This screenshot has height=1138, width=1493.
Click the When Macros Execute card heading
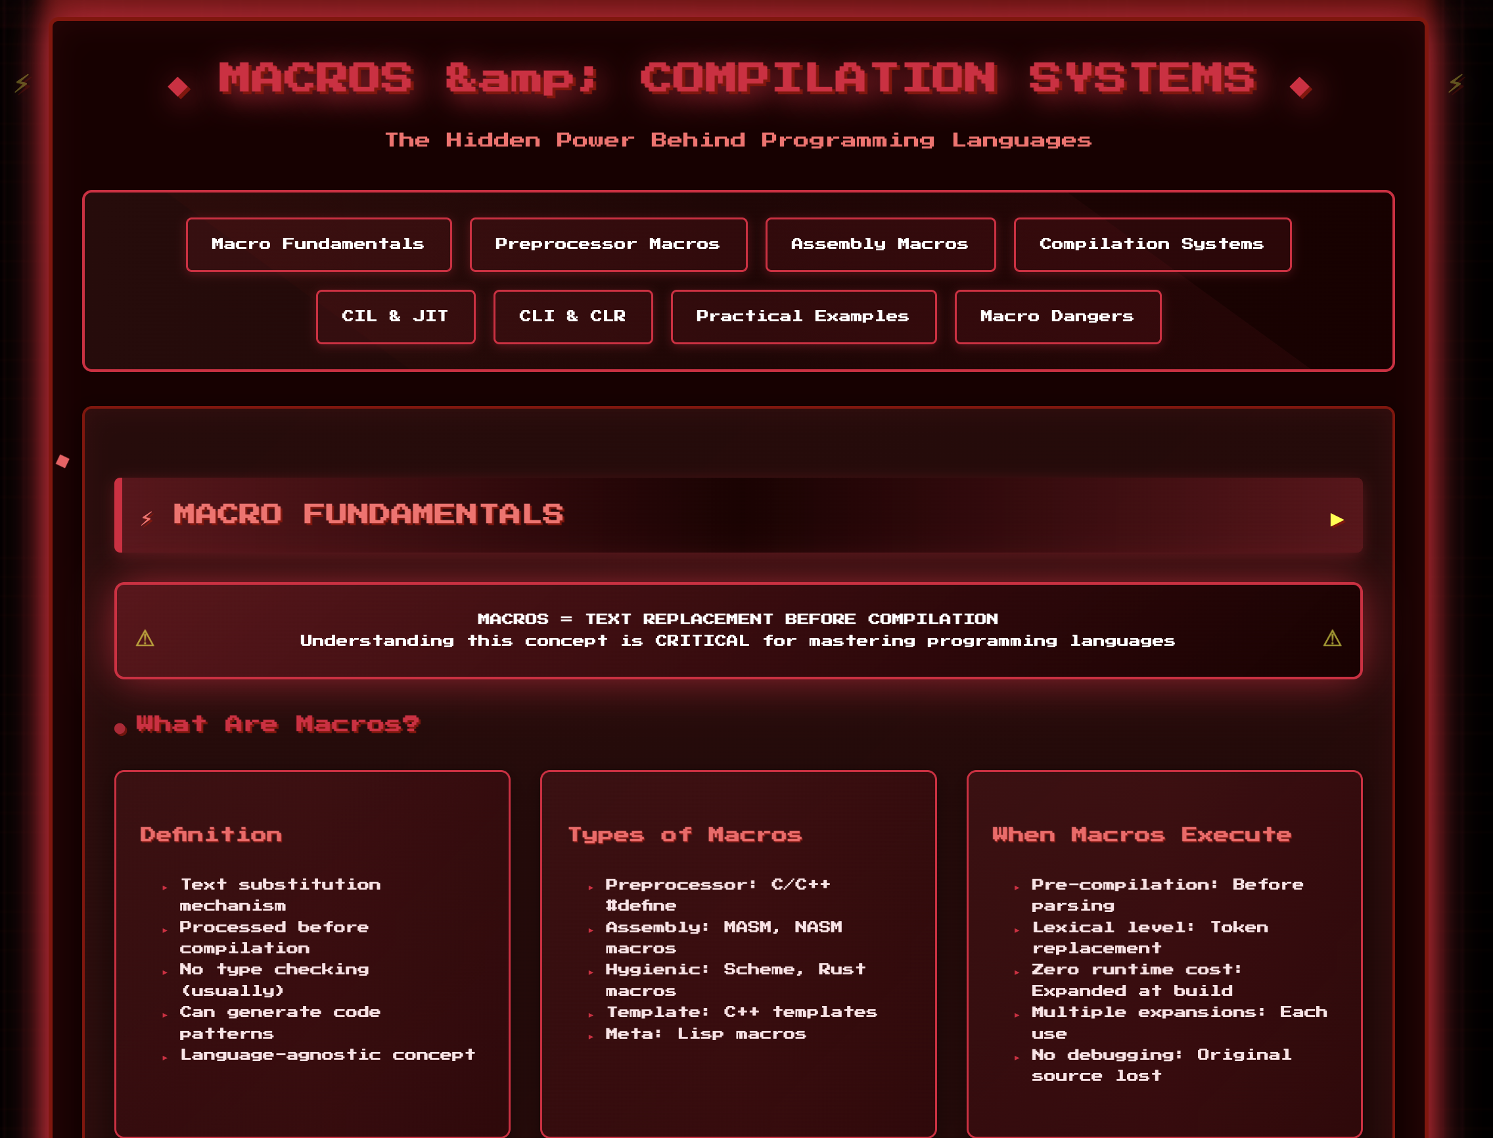pos(1142,834)
